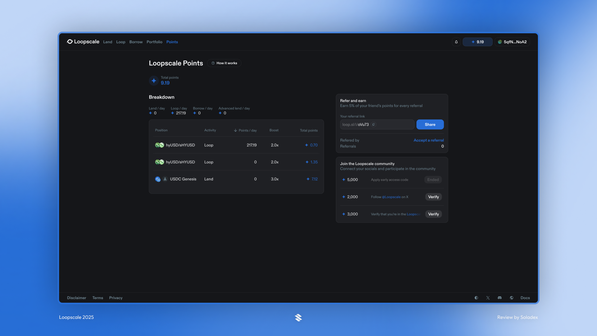Switch to the Portfolio navigation tab

click(154, 42)
